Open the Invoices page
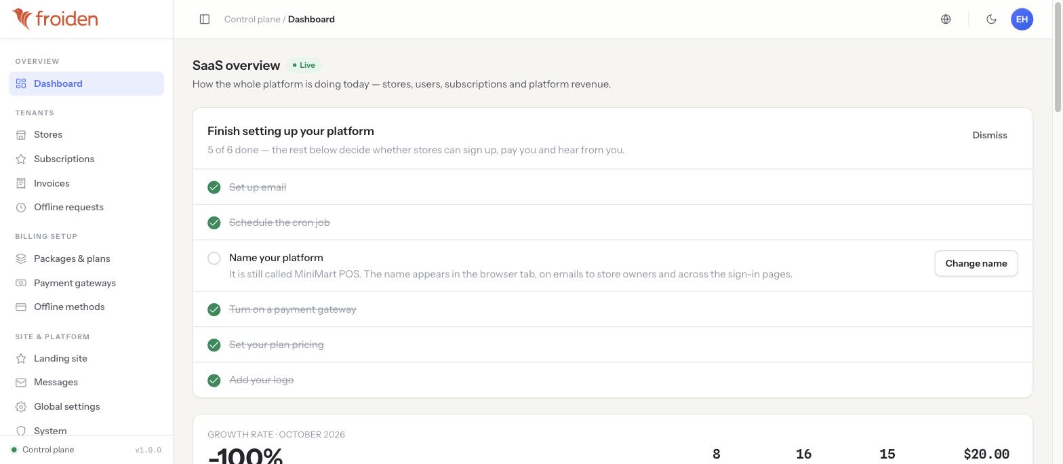Image resolution: width=1063 pixels, height=464 pixels. pos(86,183)
